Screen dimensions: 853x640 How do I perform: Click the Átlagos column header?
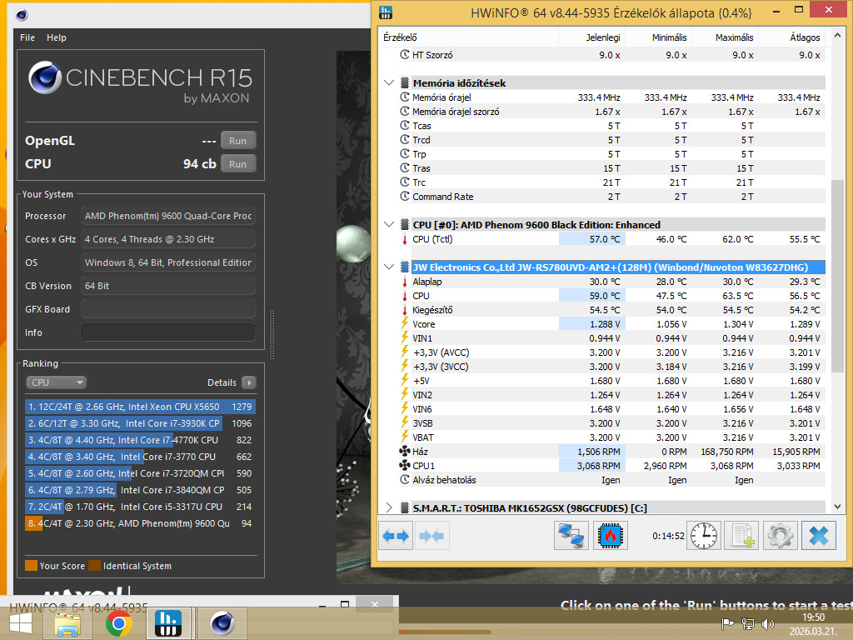coord(792,37)
